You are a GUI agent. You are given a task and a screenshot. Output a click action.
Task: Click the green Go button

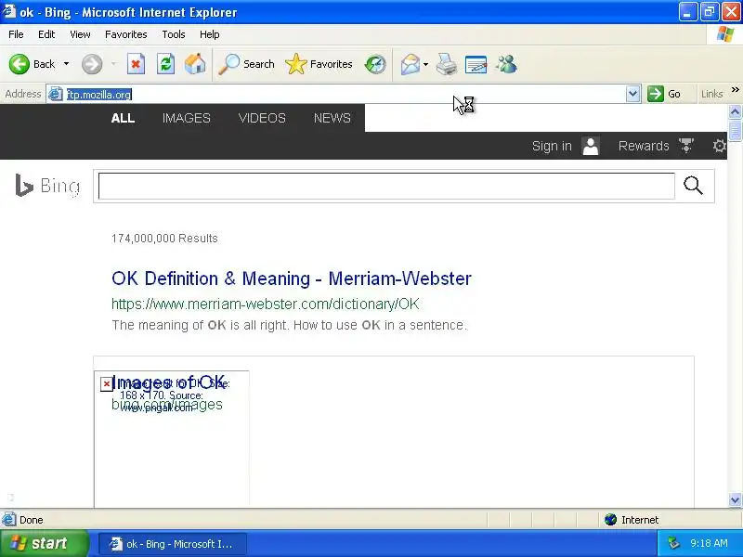pos(664,94)
